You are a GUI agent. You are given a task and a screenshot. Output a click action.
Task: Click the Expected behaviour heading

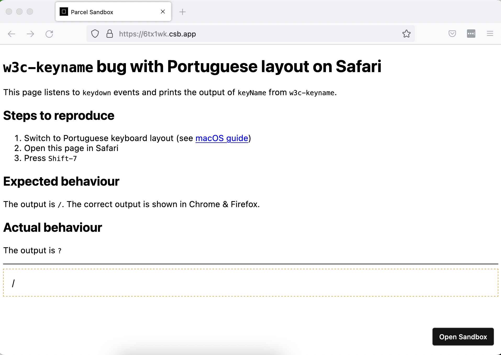[x=61, y=181]
